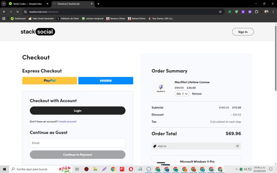Click the MacPilot product thumbnail

(161, 88)
